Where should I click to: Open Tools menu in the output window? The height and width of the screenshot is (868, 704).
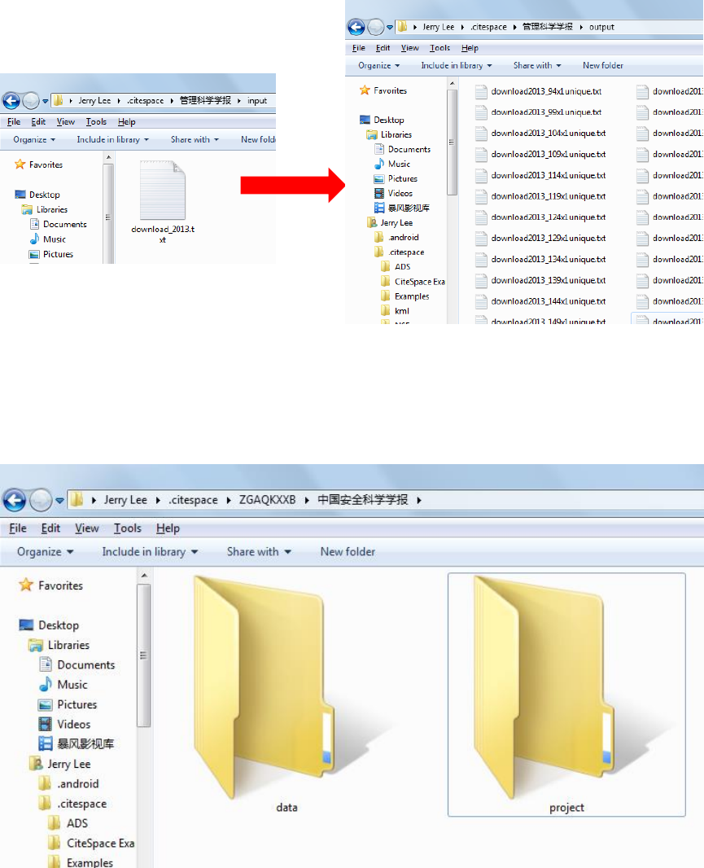(x=440, y=48)
